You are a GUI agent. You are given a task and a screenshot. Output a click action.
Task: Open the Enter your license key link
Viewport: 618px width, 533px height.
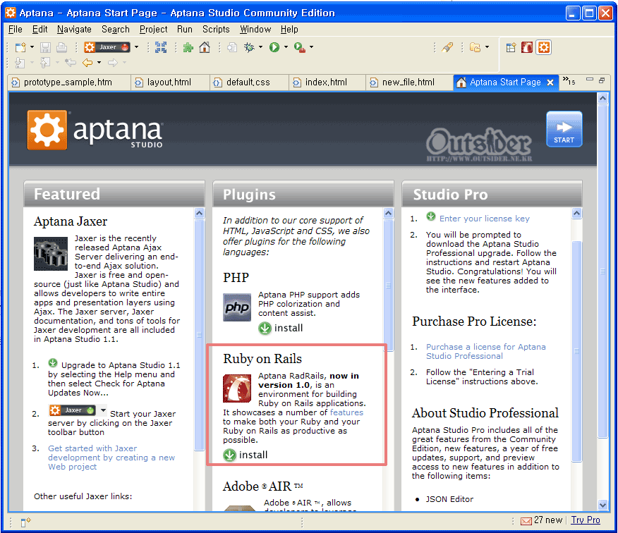pos(485,219)
